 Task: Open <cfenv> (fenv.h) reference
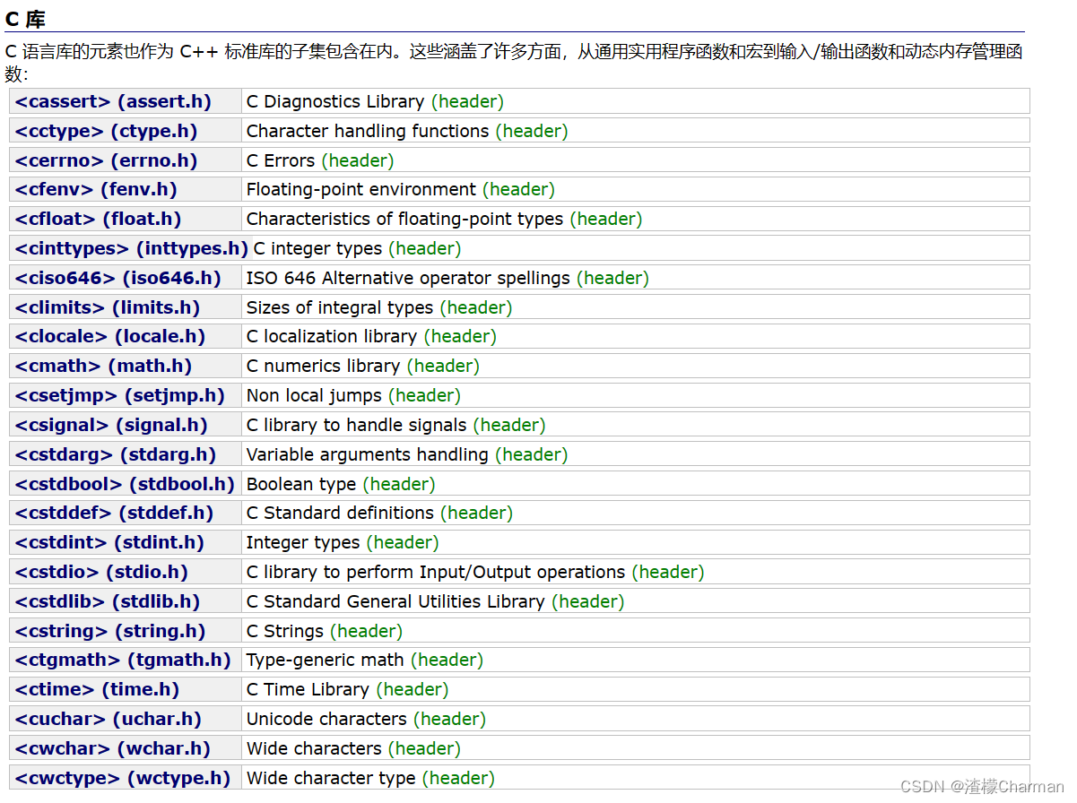click(96, 189)
